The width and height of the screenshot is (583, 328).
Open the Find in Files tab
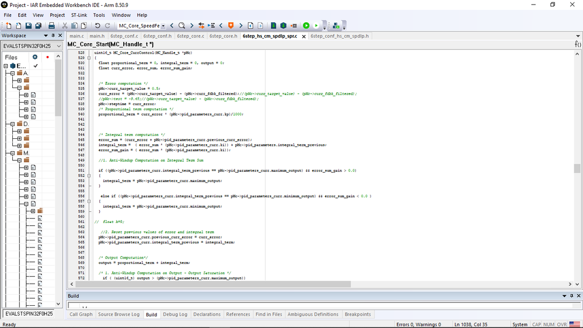[269, 314]
